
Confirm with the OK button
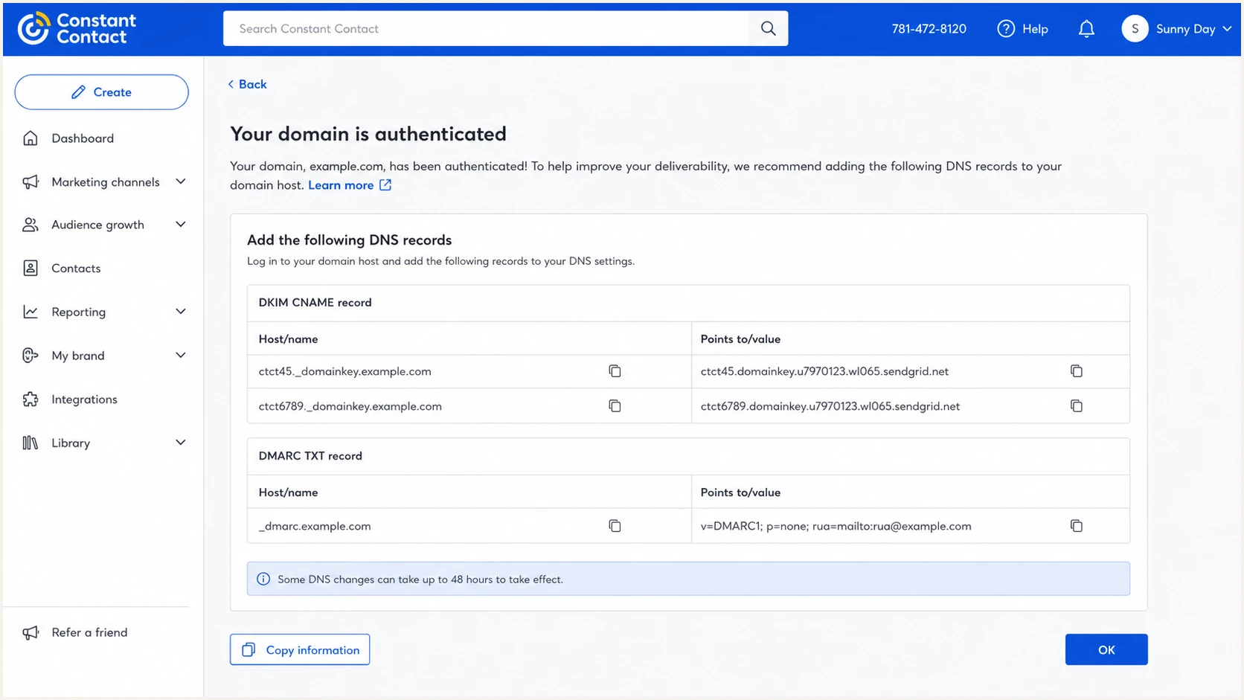point(1106,649)
